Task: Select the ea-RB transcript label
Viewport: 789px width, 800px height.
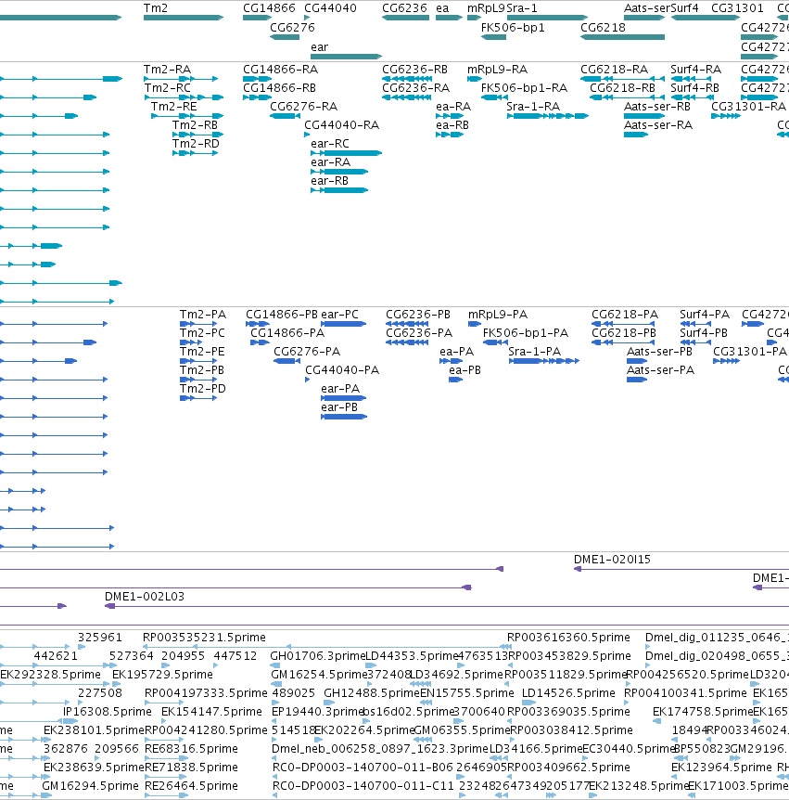Action: [x=452, y=125]
